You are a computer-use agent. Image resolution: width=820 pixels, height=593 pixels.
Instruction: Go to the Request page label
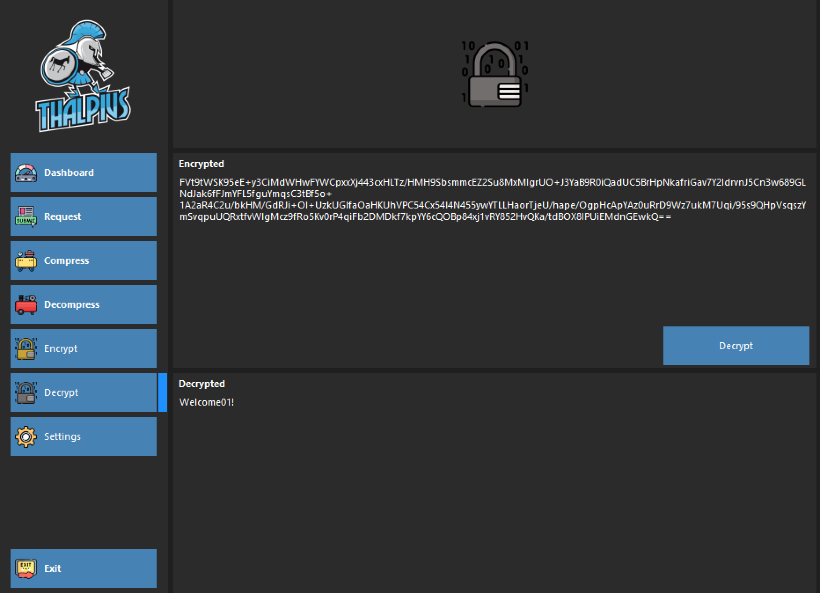click(62, 216)
